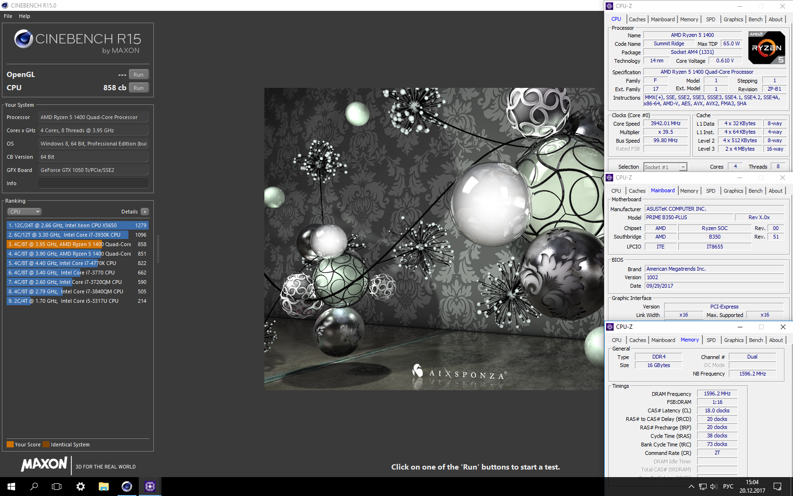Open taskbar Search magnifier

34,486
